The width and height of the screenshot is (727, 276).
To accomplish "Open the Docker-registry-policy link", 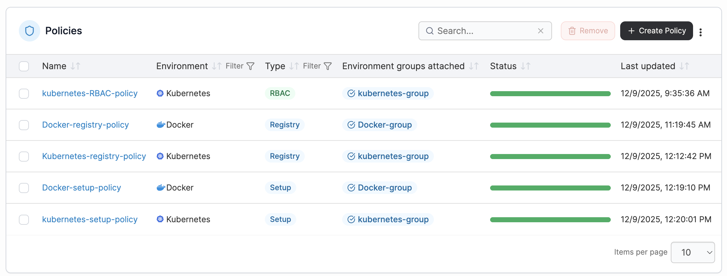I will coord(85,125).
